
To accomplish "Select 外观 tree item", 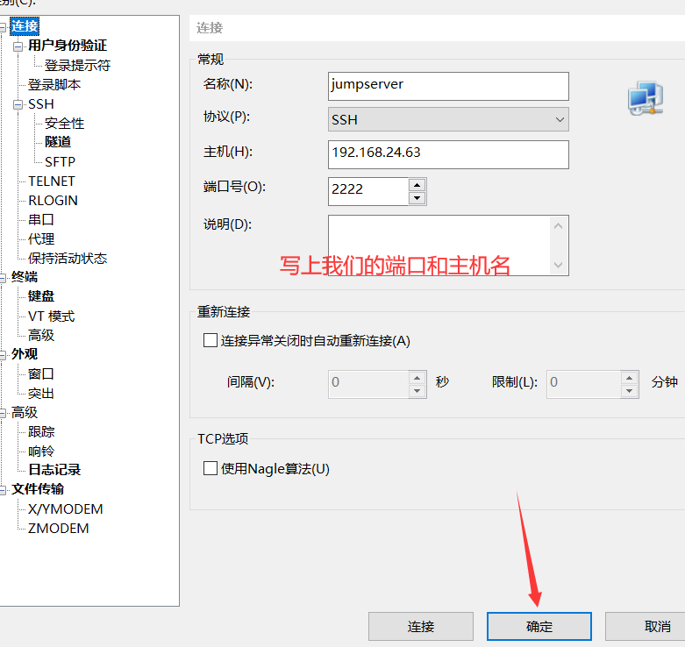I will 25,353.
